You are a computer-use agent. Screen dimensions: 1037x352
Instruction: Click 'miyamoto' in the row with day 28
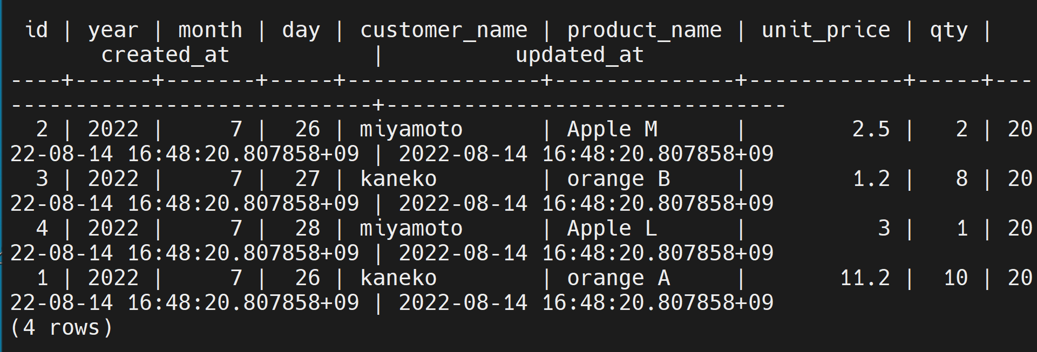tap(411, 228)
